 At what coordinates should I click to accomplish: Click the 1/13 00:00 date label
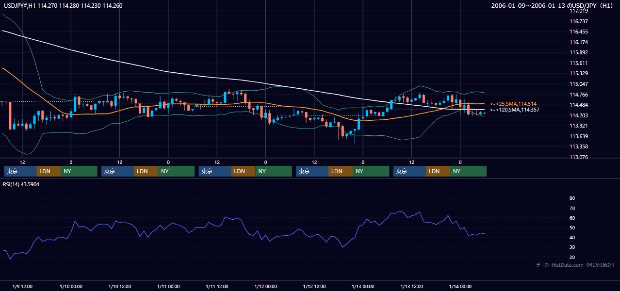click(x=363, y=286)
